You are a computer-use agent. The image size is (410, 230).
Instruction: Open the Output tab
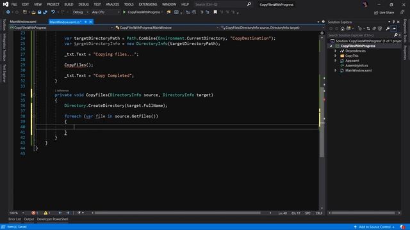point(29,219)
